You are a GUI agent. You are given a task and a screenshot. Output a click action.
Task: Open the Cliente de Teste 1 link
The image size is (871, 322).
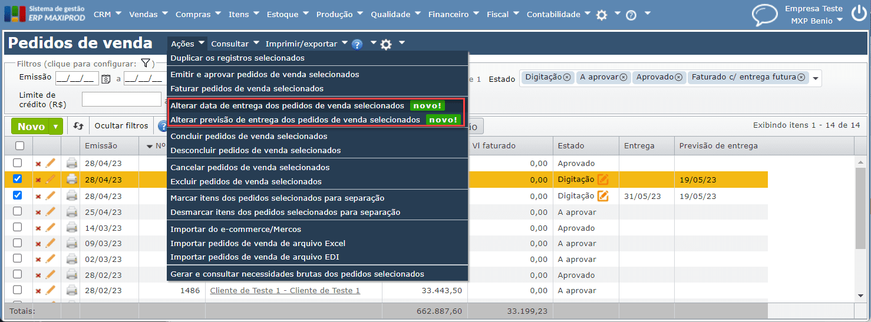tap(285, 290)
